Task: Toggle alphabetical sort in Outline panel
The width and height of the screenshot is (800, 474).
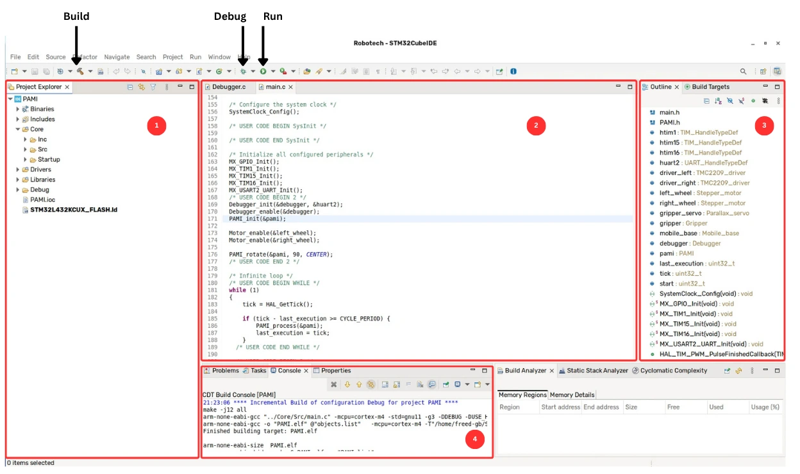Action: (718, 101)
